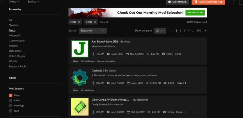Click the calendar icon beside Oct 19, 2019

point(128,112)
